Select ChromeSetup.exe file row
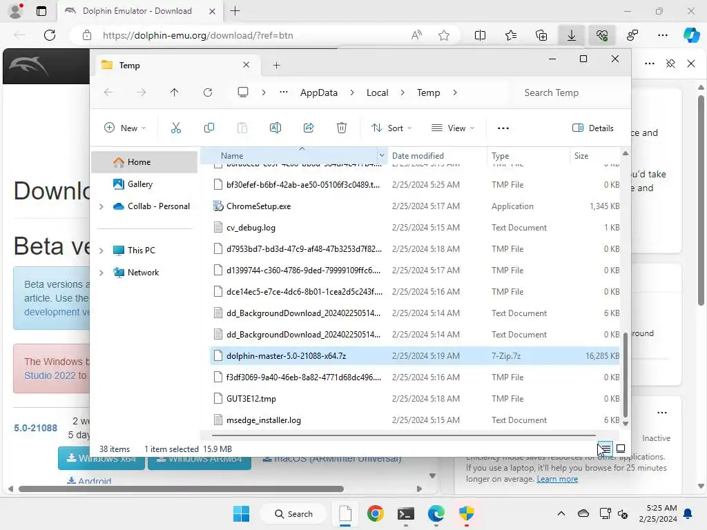The image size is (707, 530). (415, 206)
